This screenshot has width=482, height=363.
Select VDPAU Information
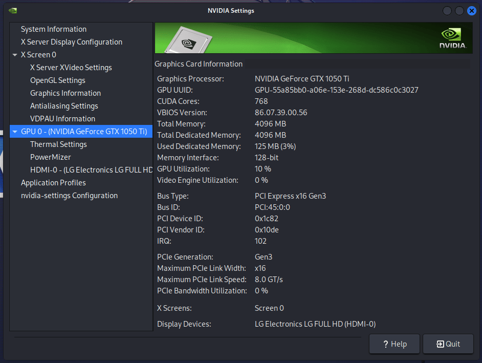62,118
